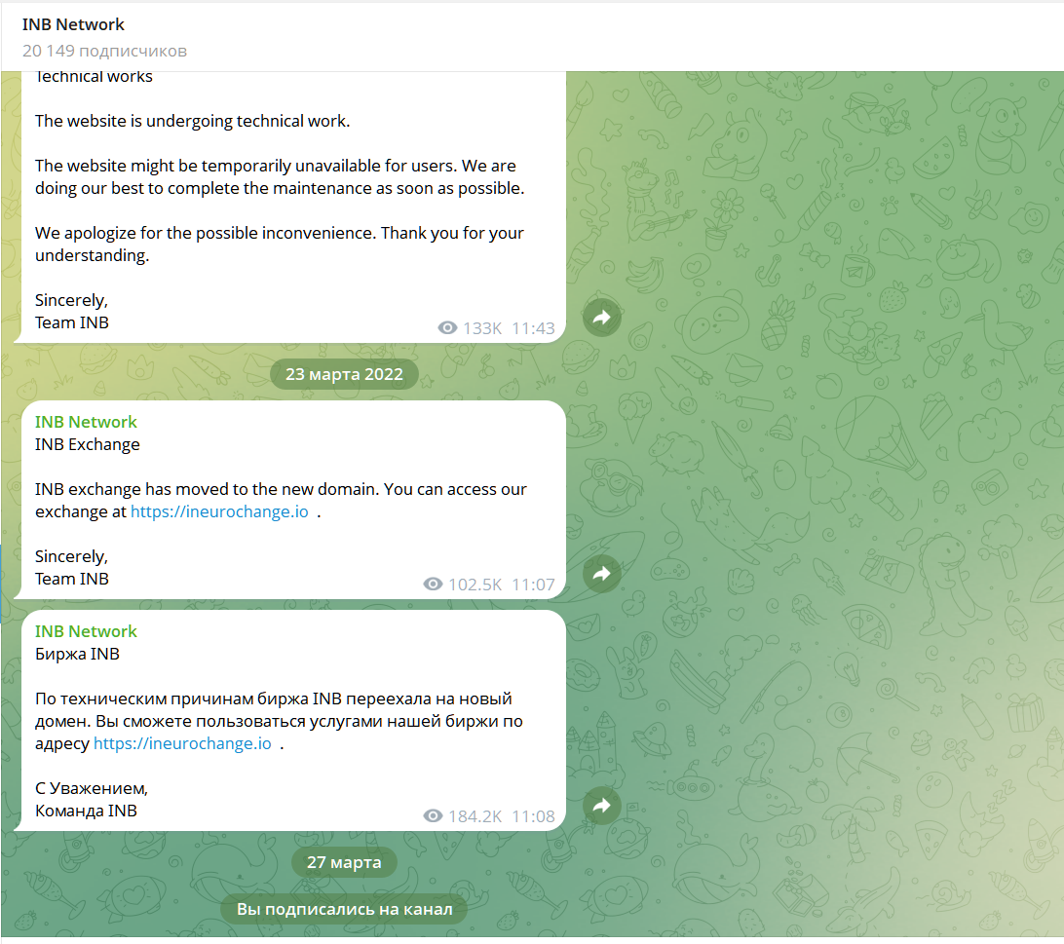Select the 23 марта 2022 date badge

tap(344, 374)
